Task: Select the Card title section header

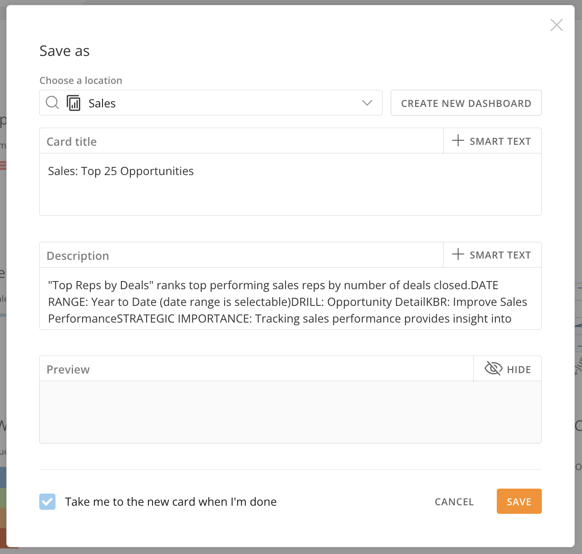Action: 71,141
